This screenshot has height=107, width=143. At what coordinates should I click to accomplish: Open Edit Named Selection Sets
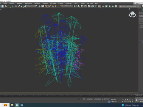click(x=60, y=6)
